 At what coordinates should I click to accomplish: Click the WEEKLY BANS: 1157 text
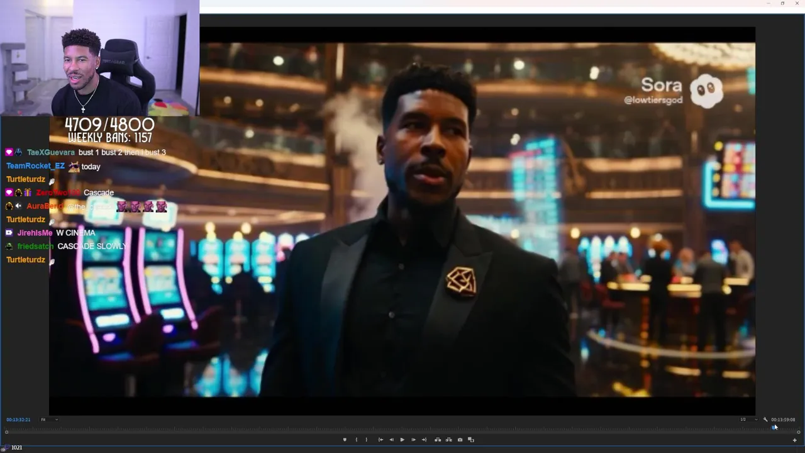tap(109, 138)
